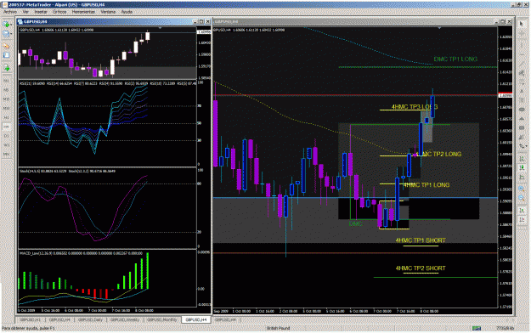Select the Crosshair tool
Screen dimensions: 531x333
522,32
